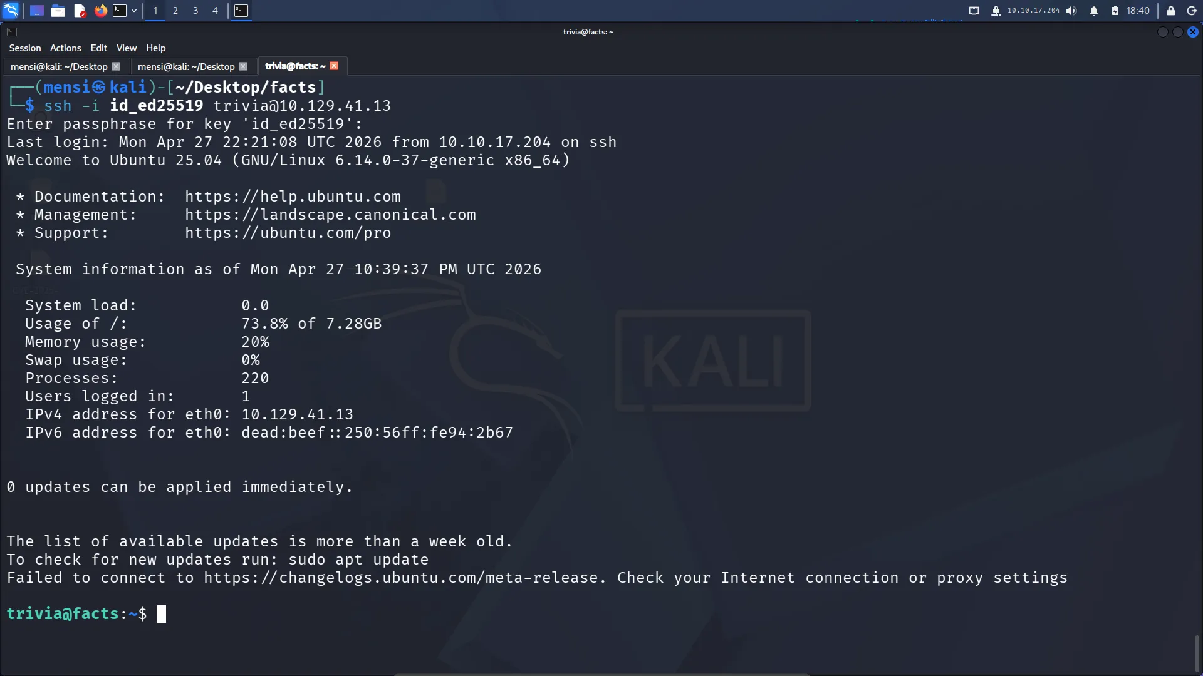Open the battery power indicator
1203x676 pixels.
(1115, 11)
